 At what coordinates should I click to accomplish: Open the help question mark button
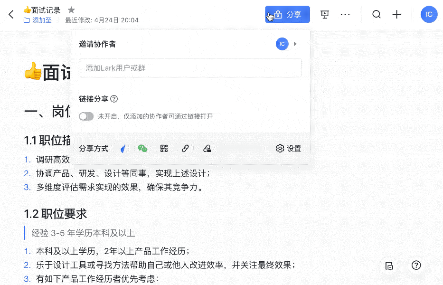coord(416,266)
